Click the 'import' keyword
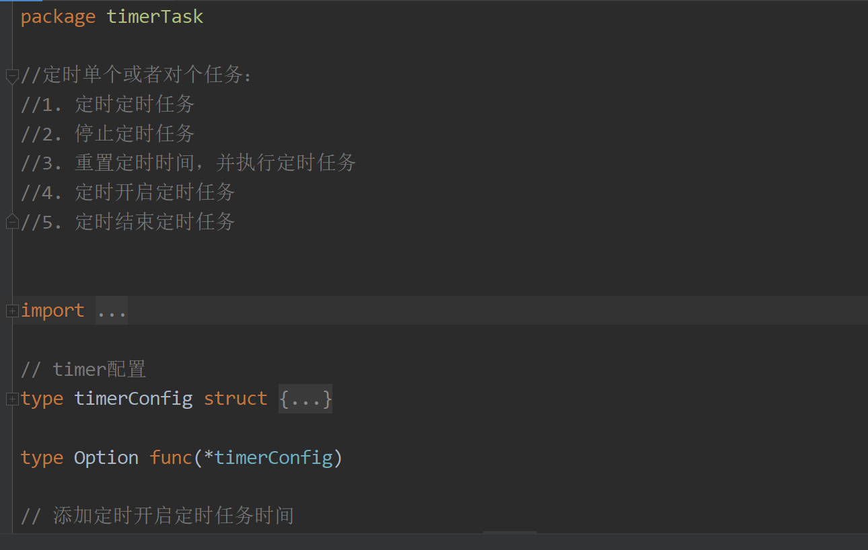The width and height of the screenshot is (868, 550). (x=52, y=311)
